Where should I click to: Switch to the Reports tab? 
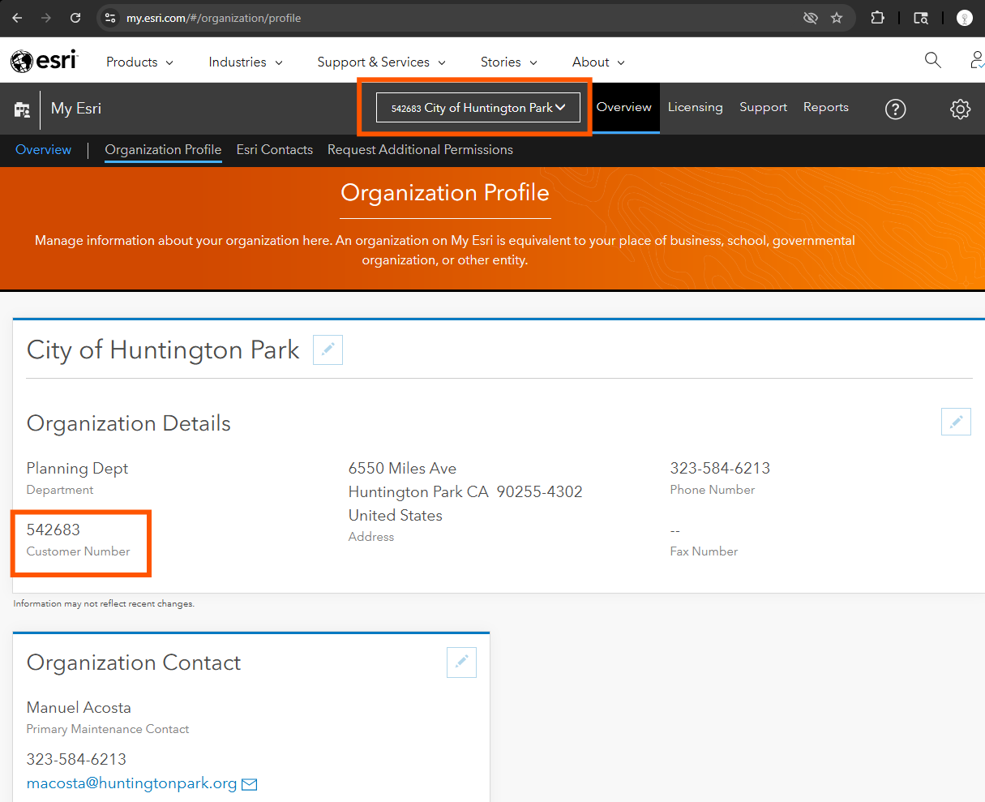pos(825,107)
